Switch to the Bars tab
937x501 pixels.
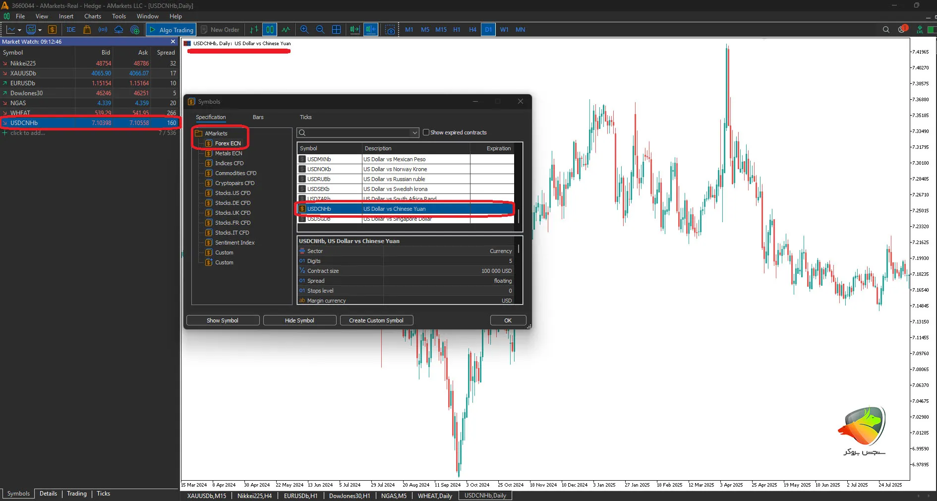click(258, 117)
